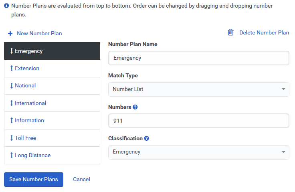Image resolution: width=295 pixels, height=192 pixels.
Task: Click the plus icon for new plan
Action: (10, 34)
